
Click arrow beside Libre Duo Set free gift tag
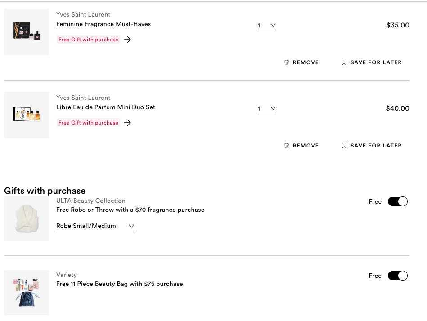127,123
